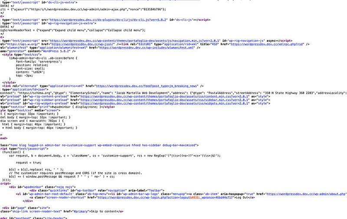Click the 'wp-rig-navigation-js-extra' id value

click(70, 23)
